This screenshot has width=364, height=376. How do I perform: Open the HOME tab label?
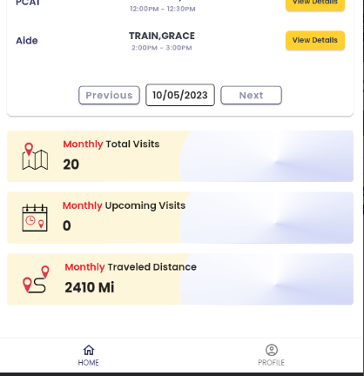(89, 363)
